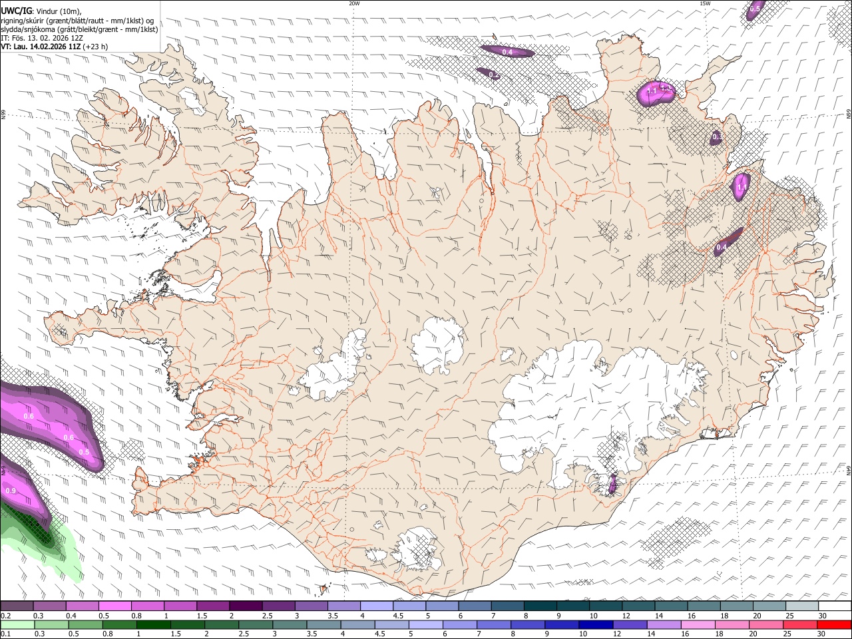This screenshot has height=639, width=852.
Task: Select the dark navy rain-legend swatch for 10
Action: [595, 624]
